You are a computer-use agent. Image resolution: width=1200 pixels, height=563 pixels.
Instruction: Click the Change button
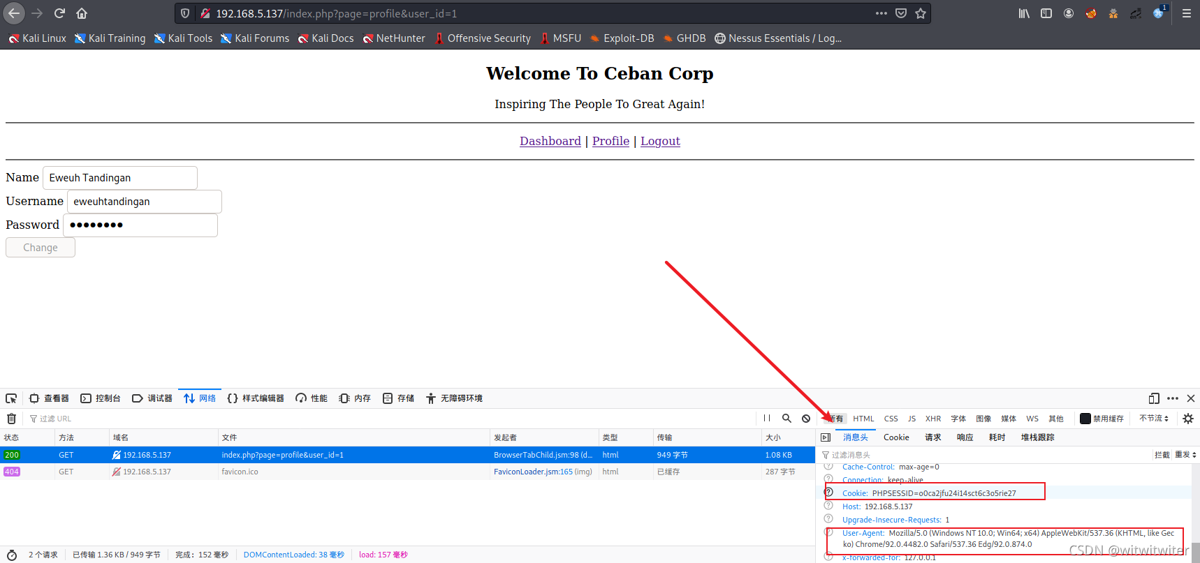pos(41,248)
